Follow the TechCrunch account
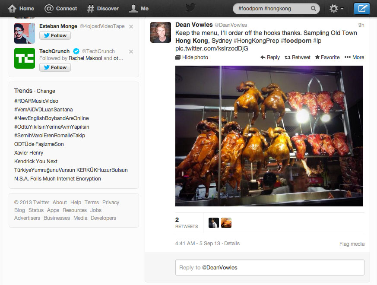 [55, 67]
